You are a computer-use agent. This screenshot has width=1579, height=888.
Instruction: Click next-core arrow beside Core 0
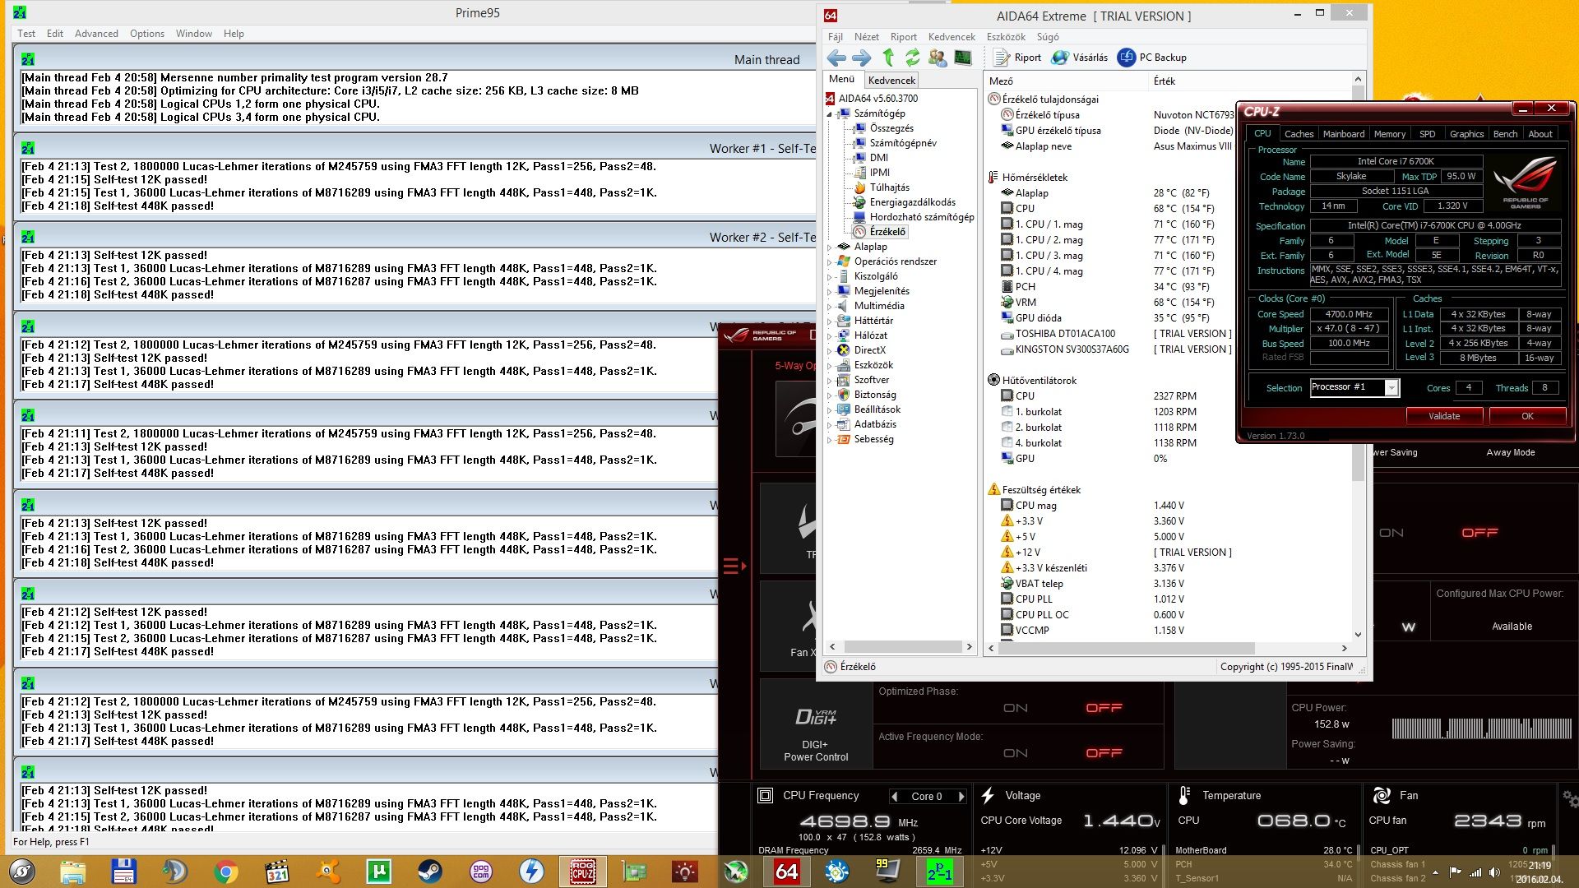(x=961, y=796)
